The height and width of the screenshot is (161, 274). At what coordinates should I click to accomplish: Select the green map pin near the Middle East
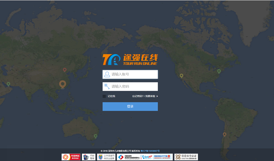(x=8, y=84)
